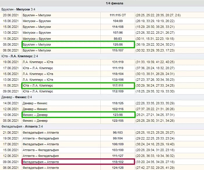The width and height of the screenshot is (204, 170).
Task: Click 'Милуоки – Бруклин' in the 11.06.2021 row
Action: coord(37,39)
